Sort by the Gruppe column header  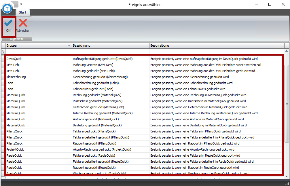coord(39,45)
